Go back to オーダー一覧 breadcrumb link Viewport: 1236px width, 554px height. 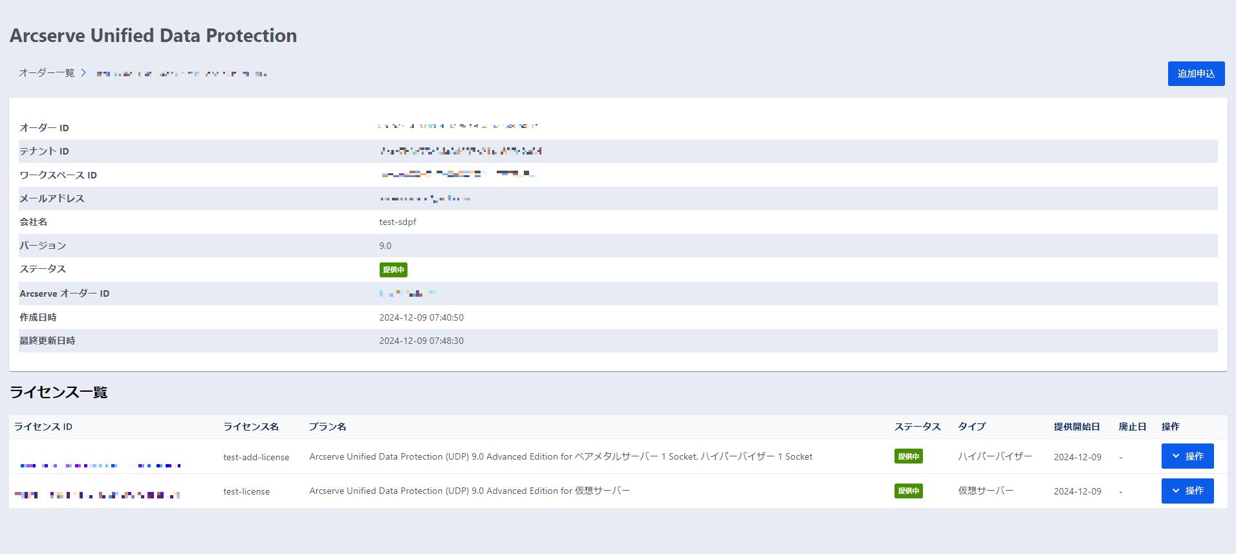(47, 73)
